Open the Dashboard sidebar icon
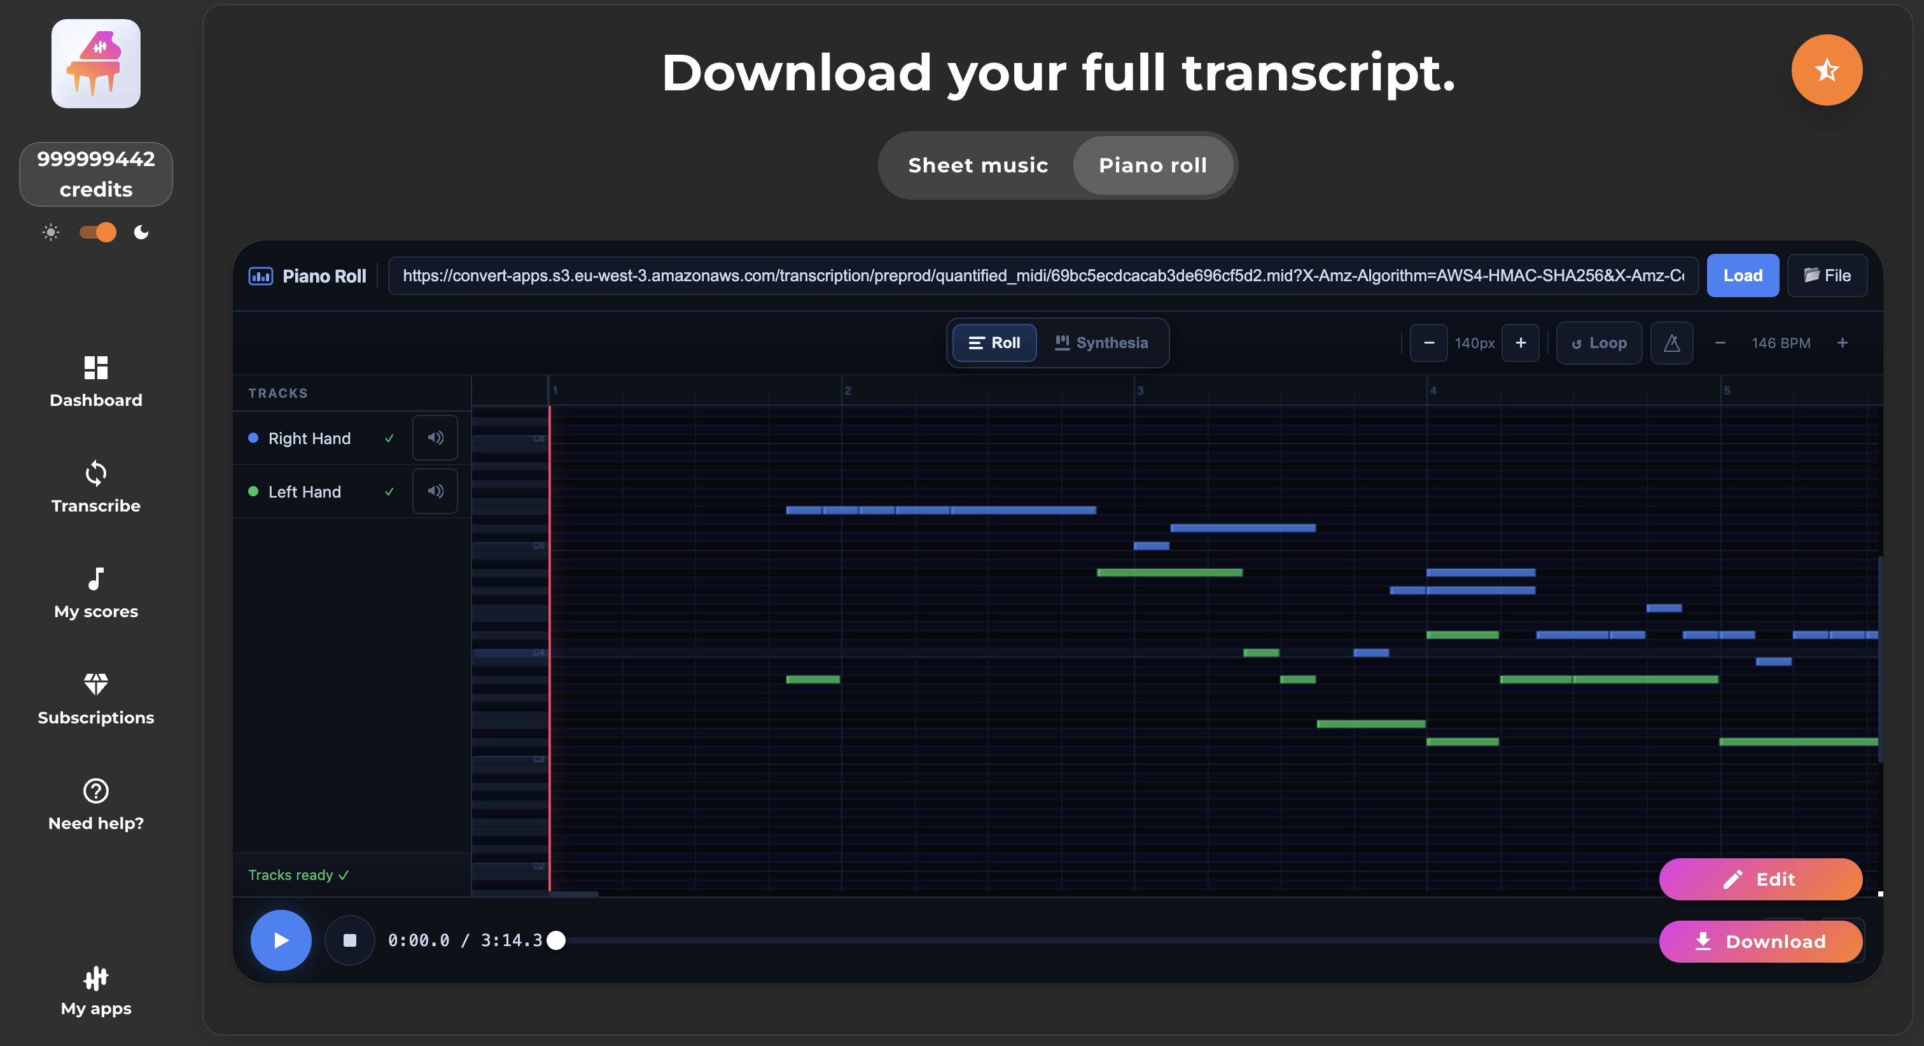The height and width of the screenshot is (1046, 1924). pyautogui.click(x=95, y=368)
